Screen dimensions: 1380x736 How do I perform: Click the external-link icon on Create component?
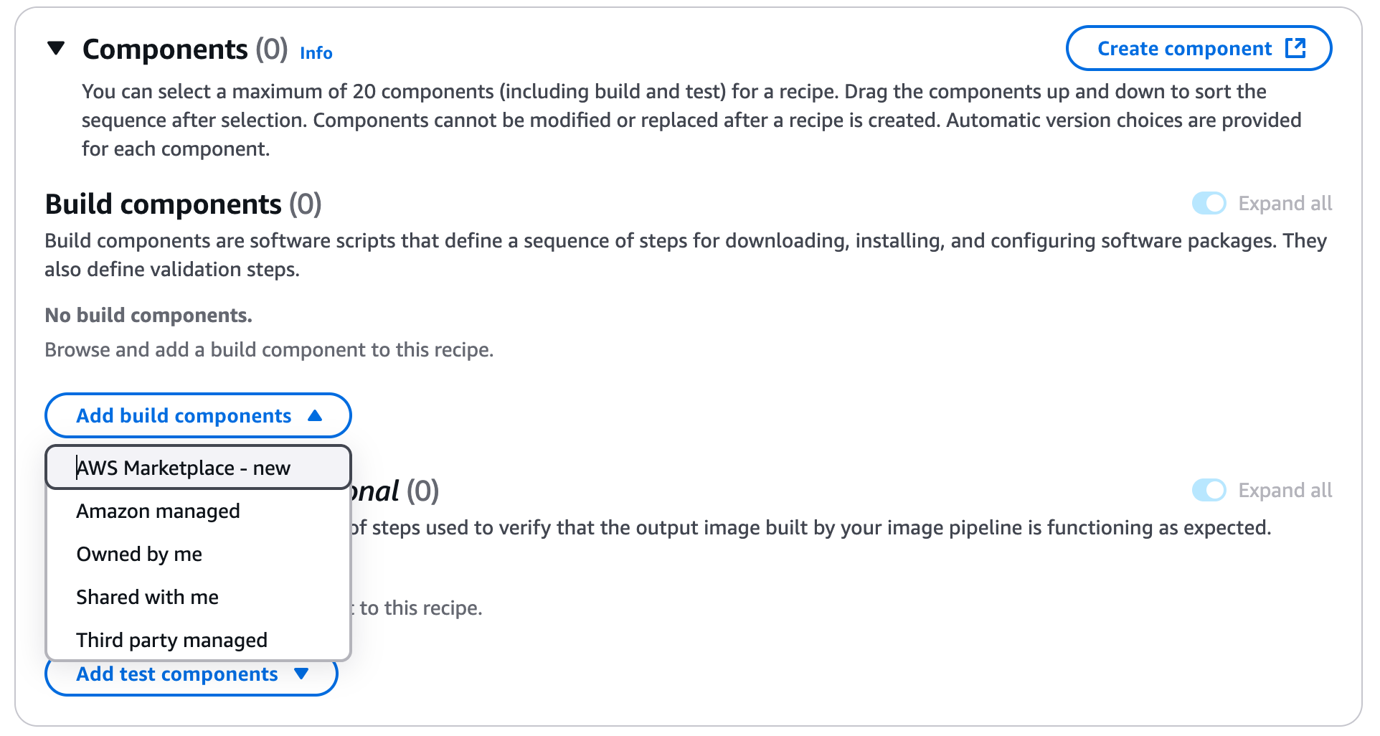coord(1295,48)
